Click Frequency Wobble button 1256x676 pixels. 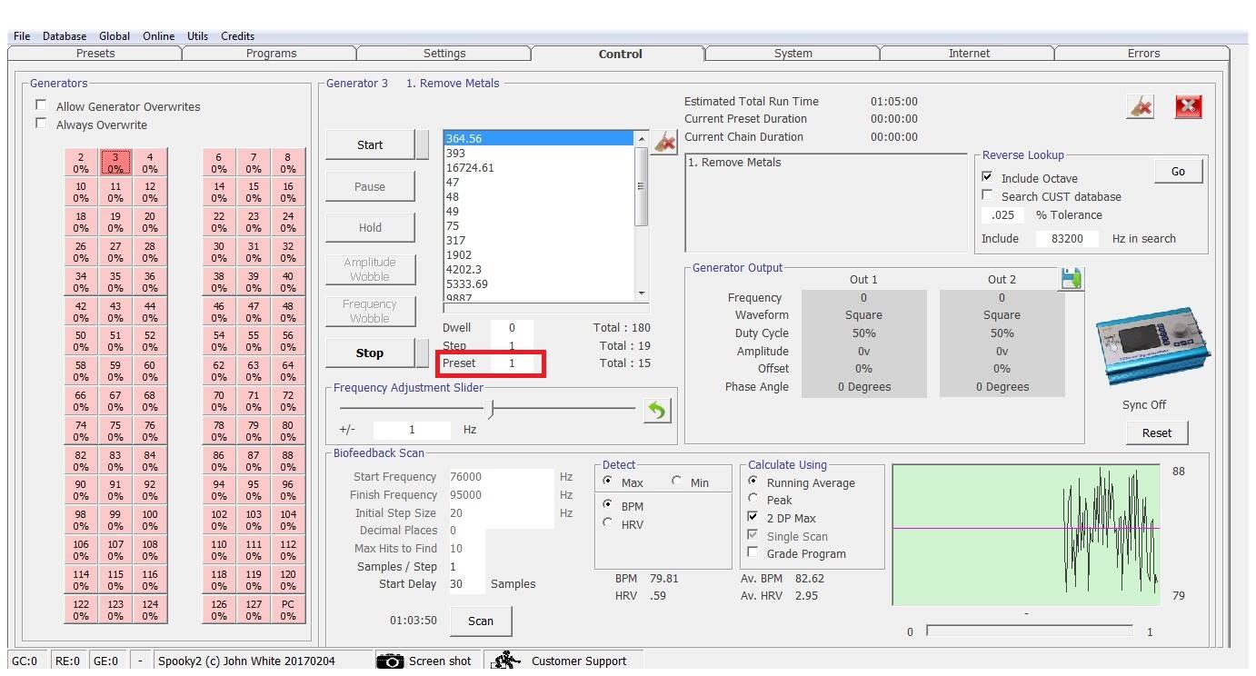click(370, 311)
